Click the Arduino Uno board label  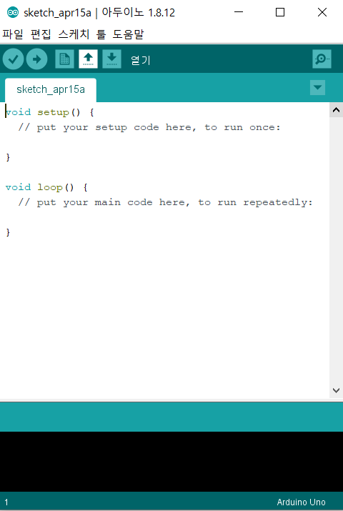coord(301,502)
